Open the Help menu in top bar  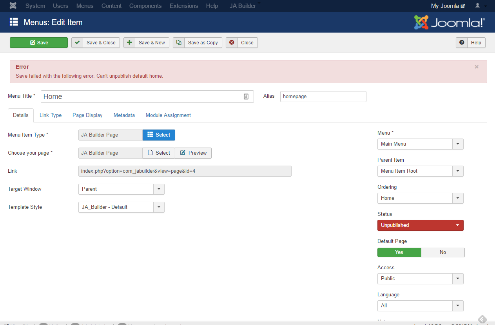212,6
